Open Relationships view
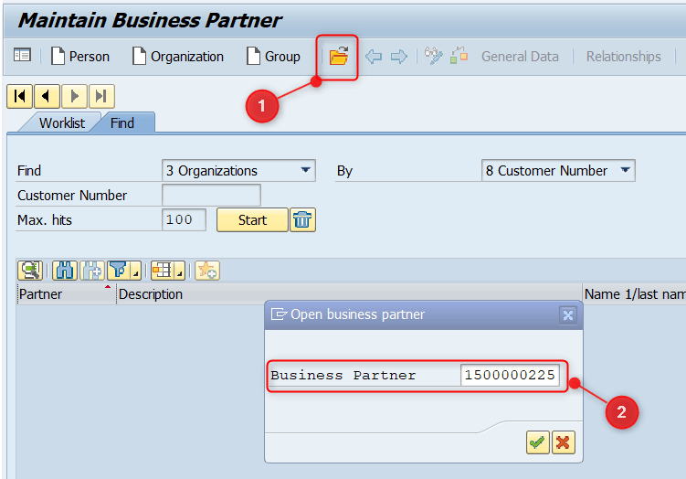 coord(624,57)
